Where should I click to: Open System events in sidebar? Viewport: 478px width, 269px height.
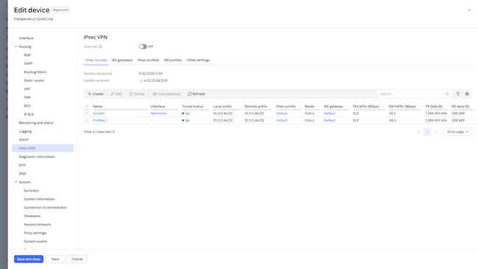point(35,241)
